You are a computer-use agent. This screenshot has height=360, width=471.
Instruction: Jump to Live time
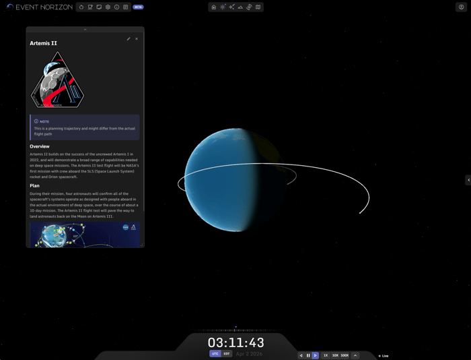coord(384,356)
